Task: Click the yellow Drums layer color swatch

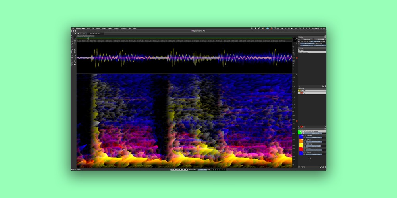Action: (x=301, y=145)
